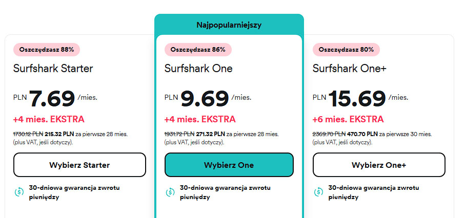Viewport: 465px width, 218px height.
Task: Click the PLN 15.69 monthly price
Action: click(x=360, y=98)
